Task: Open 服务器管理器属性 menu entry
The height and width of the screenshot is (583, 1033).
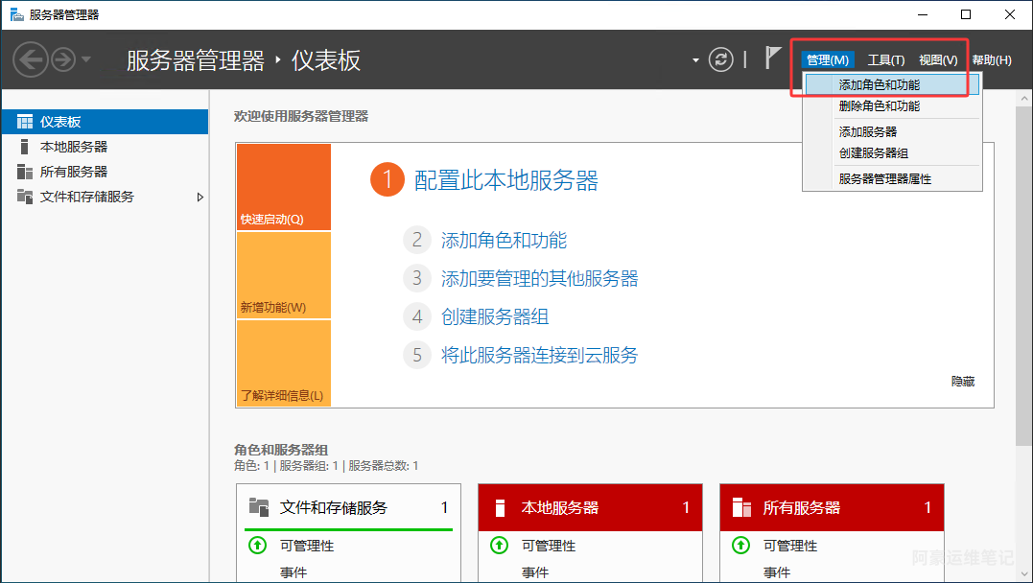Action: pos(892,178)
